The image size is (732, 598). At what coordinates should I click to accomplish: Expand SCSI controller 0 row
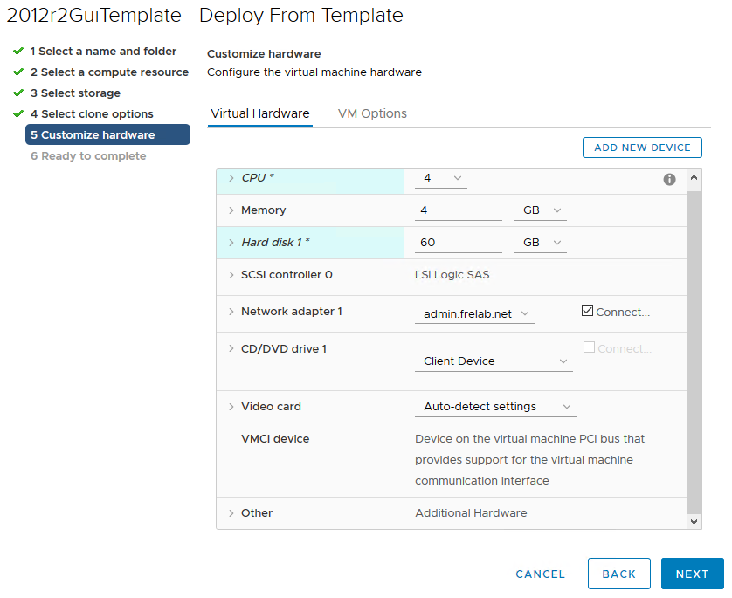pyautogui.click(x=231, y=275)
